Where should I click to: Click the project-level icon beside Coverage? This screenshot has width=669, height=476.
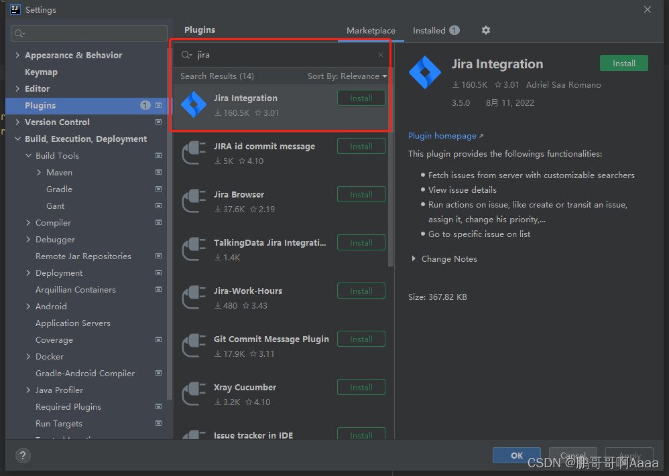coord(158,339)
